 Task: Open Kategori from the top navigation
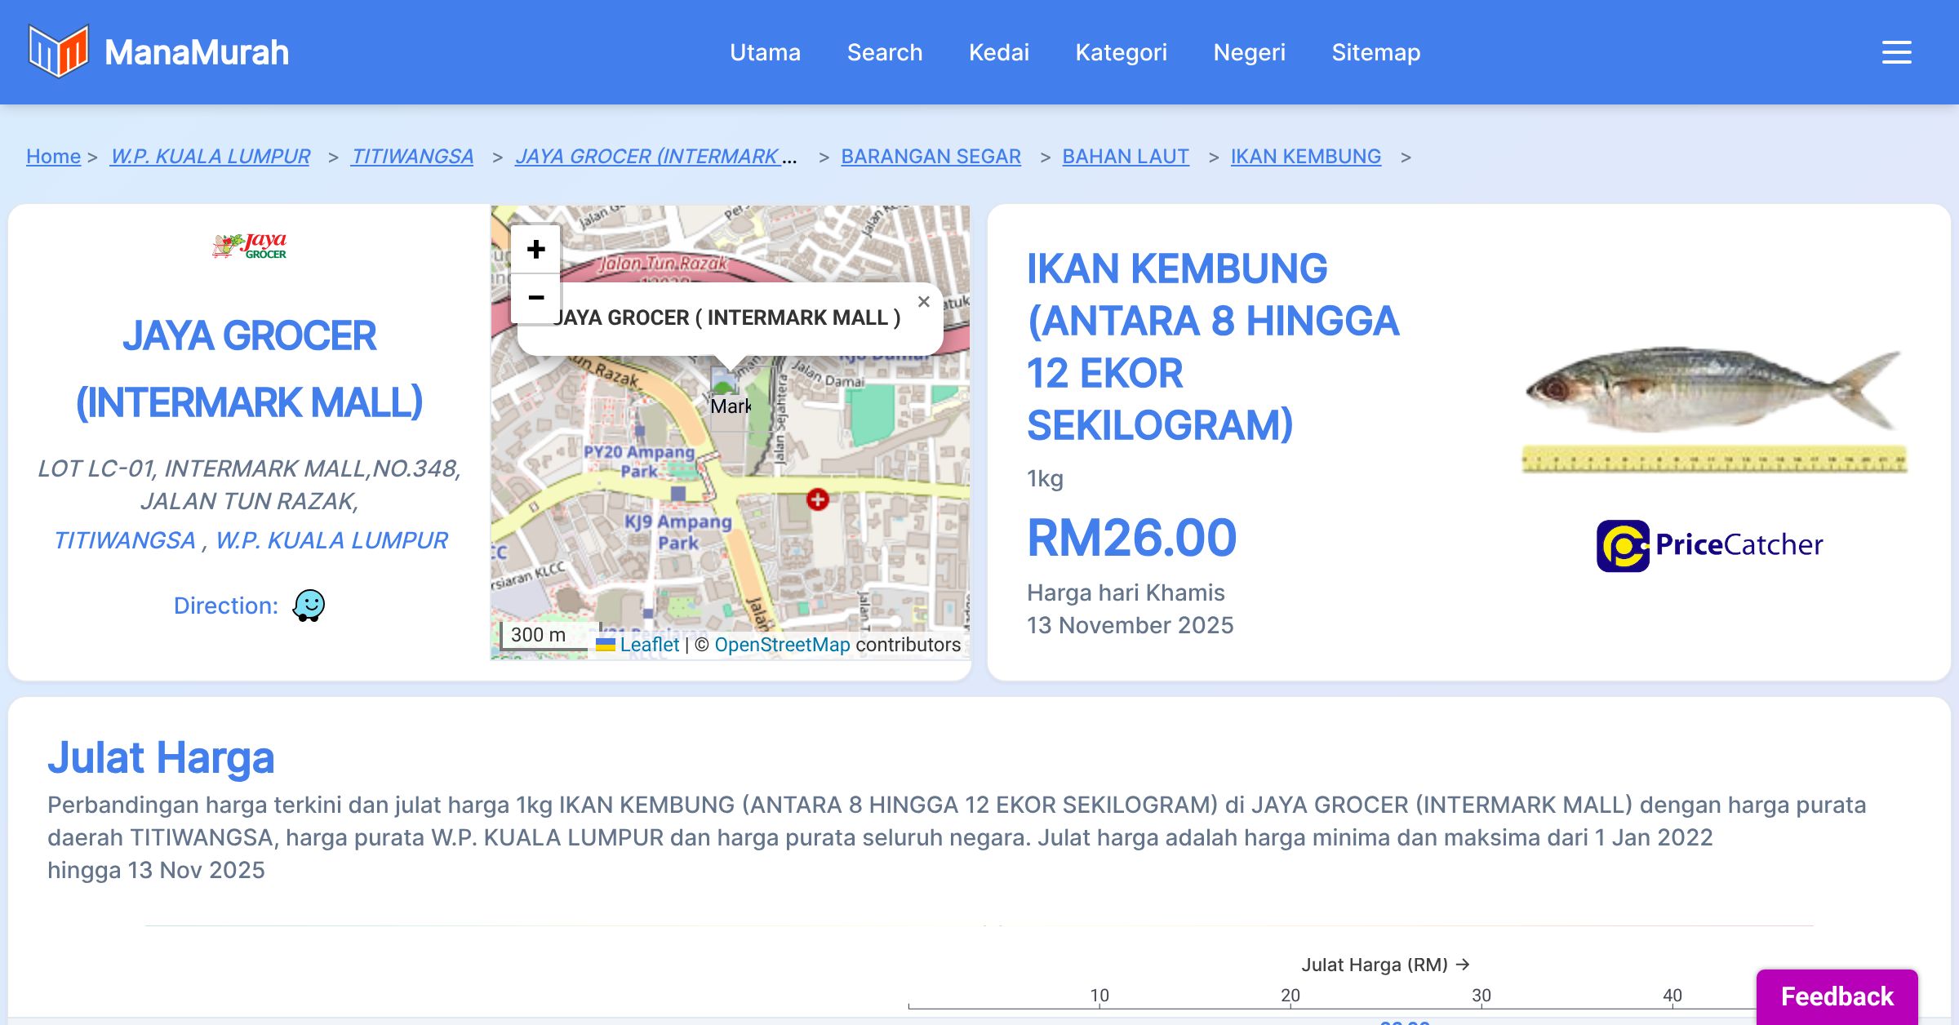[1121, 52]
